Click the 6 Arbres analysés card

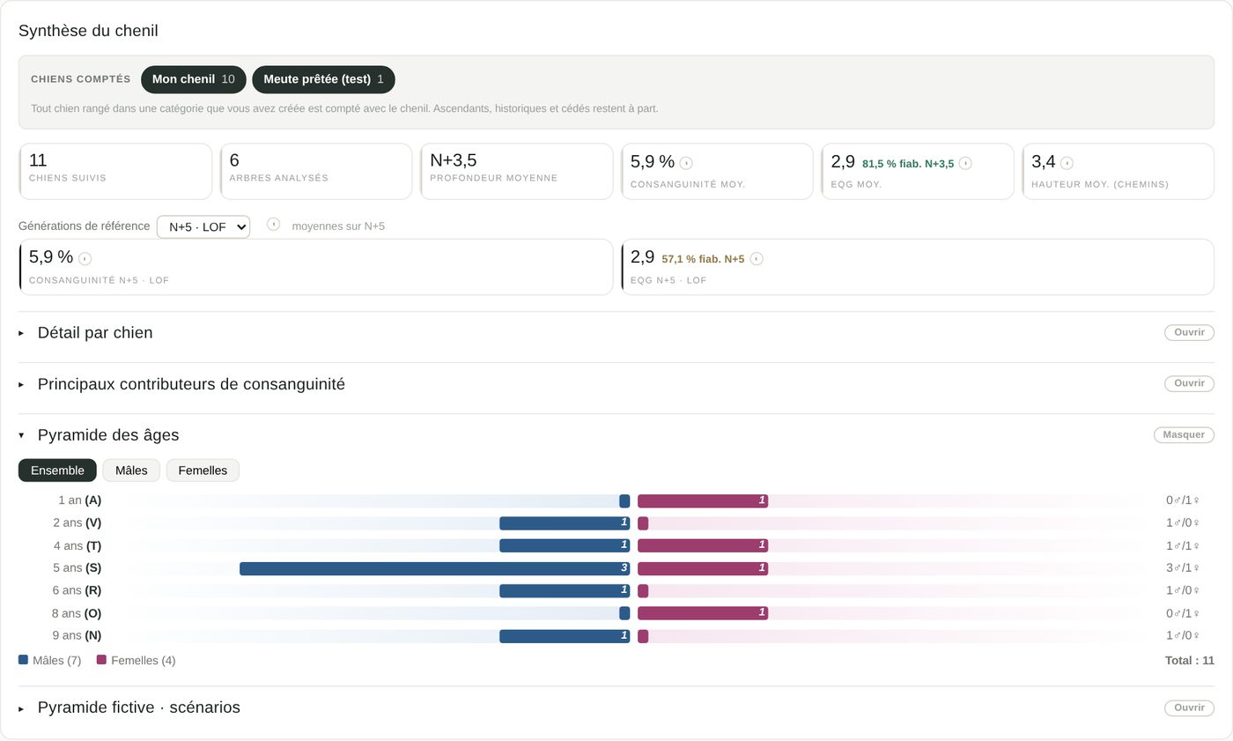coord(316,172)
